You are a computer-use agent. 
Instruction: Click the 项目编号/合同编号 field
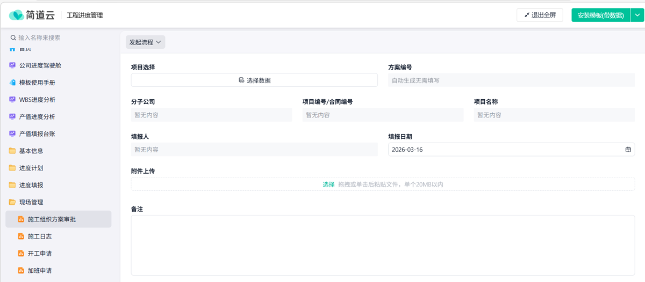[x=383, y=115]
